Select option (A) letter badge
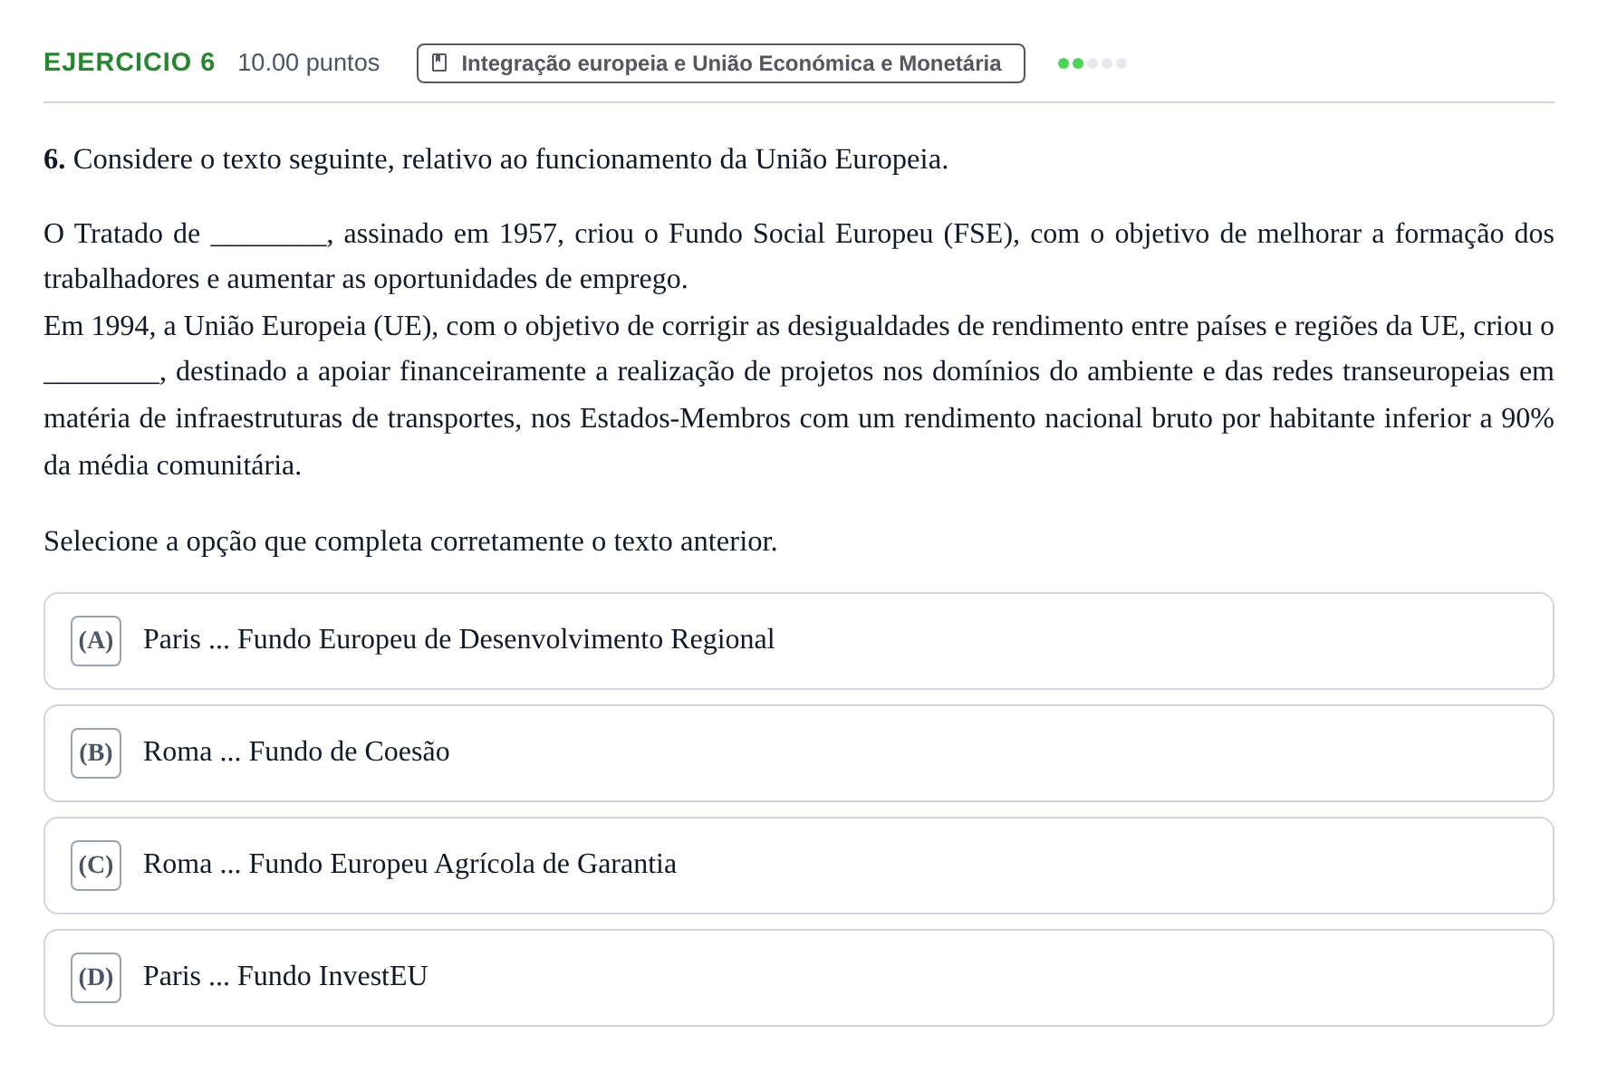1598x1072 pixels. pyautogui.click(x=96, y=641)
